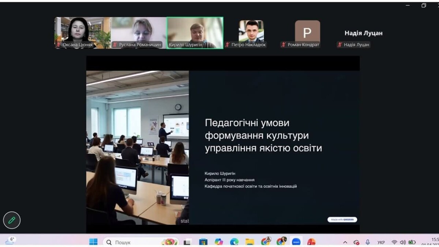Select Кирило Шуригін's active speaker video
This screenshot has height=247, width=439.
[195, 33]
